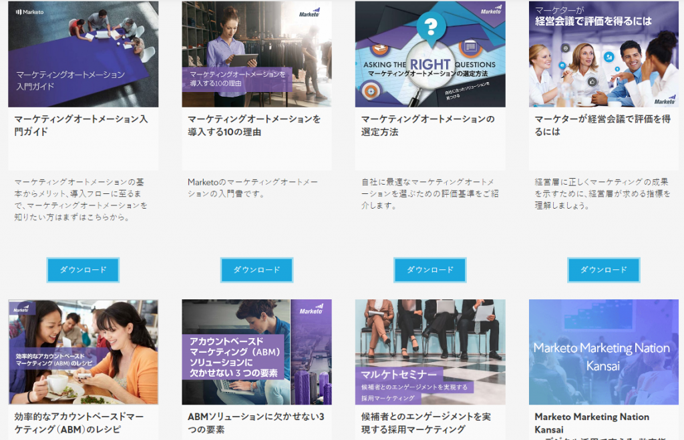Screen dimensions: 684x440
Task: Open the マーケティングオートメーション入門ガイド thumbnail image
Action: [x=83, y=54]
